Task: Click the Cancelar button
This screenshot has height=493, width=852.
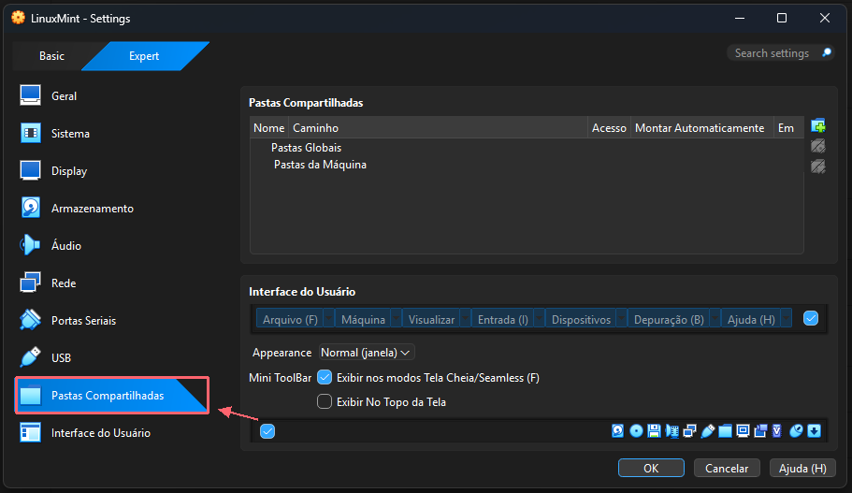Action: tap(727, 468)
